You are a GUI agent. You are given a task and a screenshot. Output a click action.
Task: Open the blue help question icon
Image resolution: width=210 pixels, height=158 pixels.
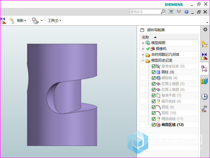(x=186, y=12)
